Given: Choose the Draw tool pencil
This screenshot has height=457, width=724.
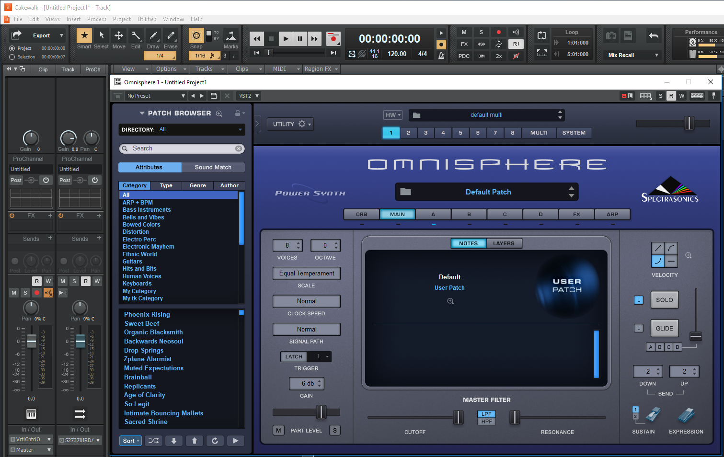Looking at the screenshot, I should point(153,35).
